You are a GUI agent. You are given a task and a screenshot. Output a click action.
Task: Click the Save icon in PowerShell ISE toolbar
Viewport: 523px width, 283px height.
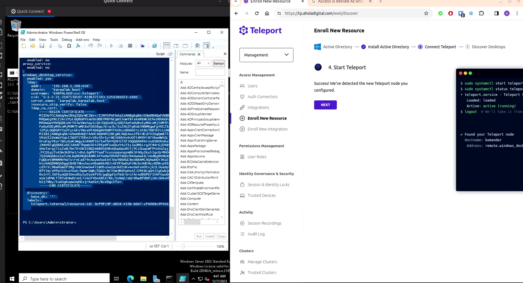tap(42, 46)
